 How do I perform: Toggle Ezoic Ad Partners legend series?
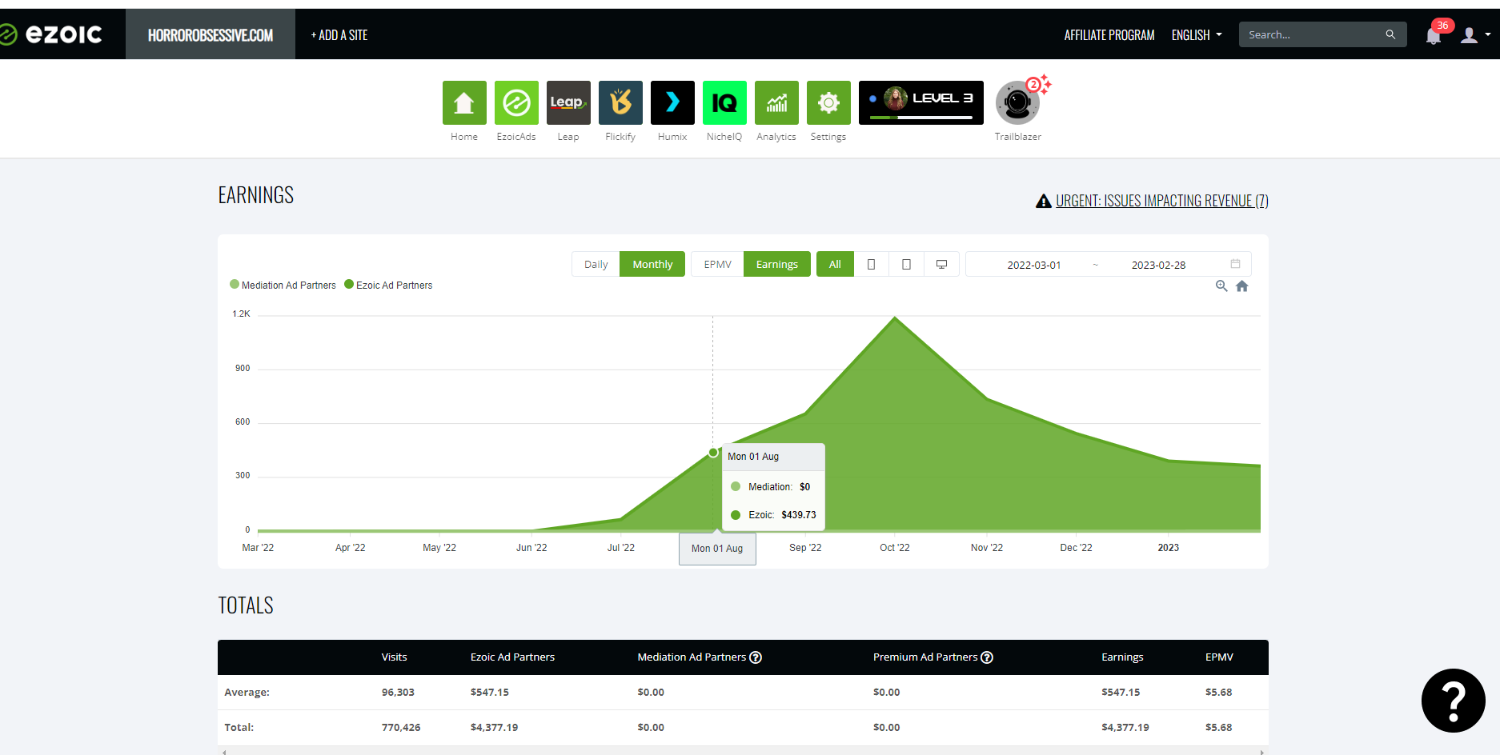(388, 285)
